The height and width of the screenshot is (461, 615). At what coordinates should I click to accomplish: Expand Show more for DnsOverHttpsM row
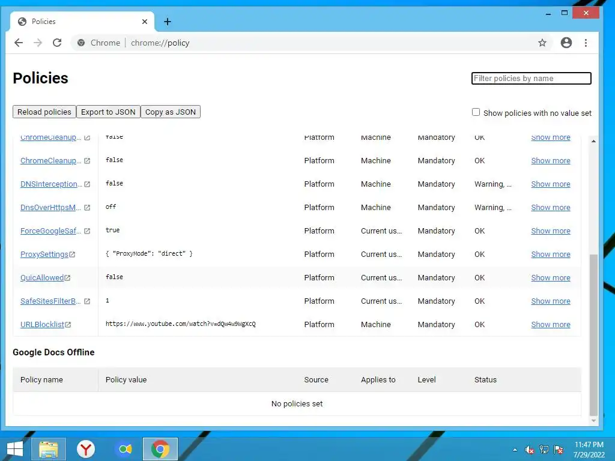[x=551, y=208]
